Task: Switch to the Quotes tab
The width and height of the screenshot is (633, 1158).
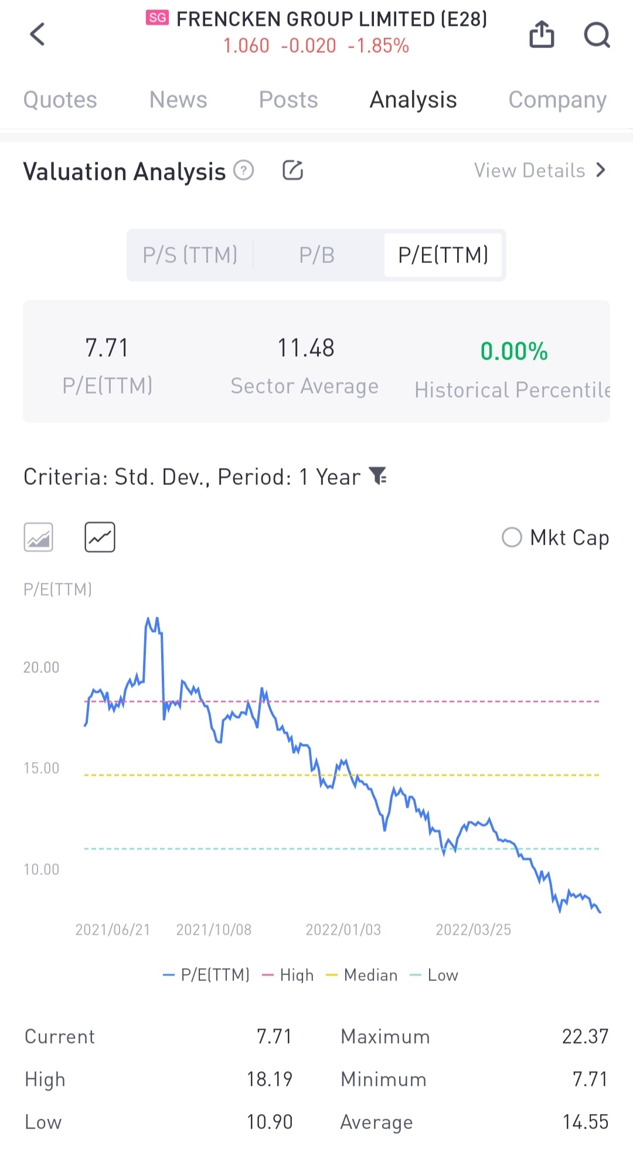Action: tap(60, 100)
